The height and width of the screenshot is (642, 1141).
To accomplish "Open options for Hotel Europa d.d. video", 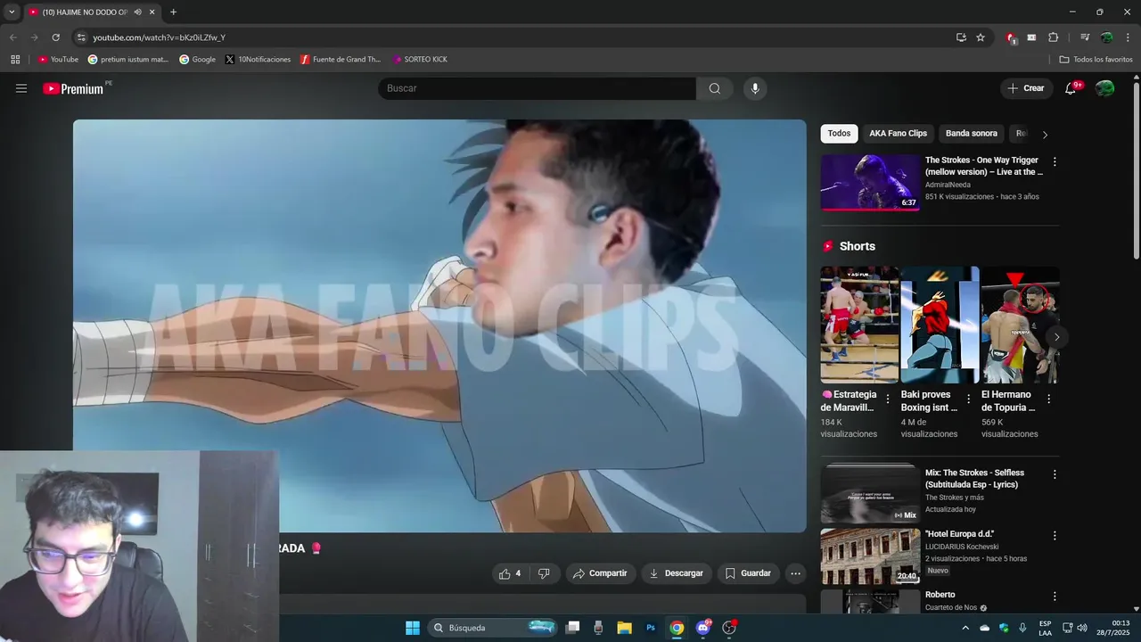I will click(1055, 536).
